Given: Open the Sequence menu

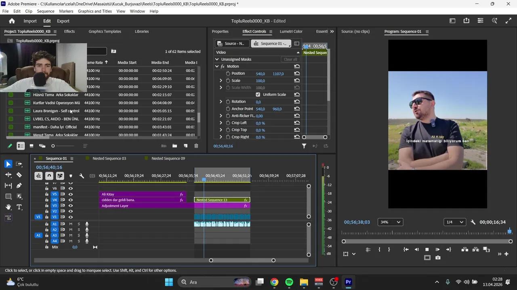Looking at the screenshot, I should 46,11.
